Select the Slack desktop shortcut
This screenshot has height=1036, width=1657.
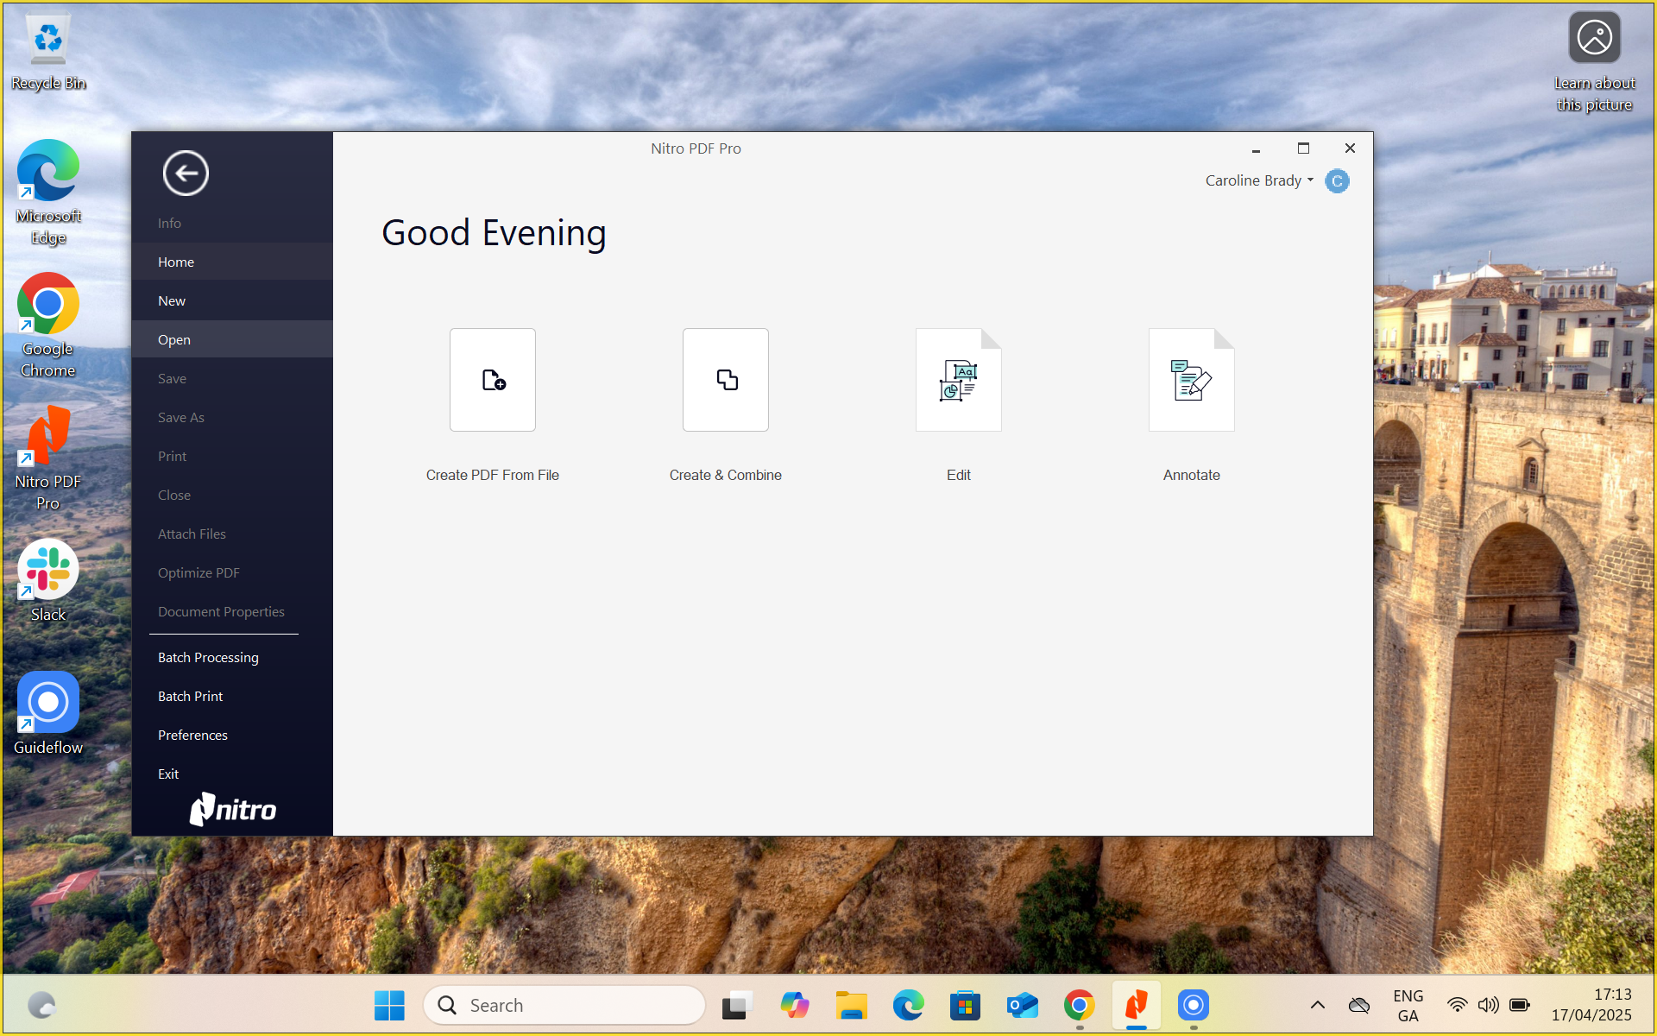click(x=48, y=580)
